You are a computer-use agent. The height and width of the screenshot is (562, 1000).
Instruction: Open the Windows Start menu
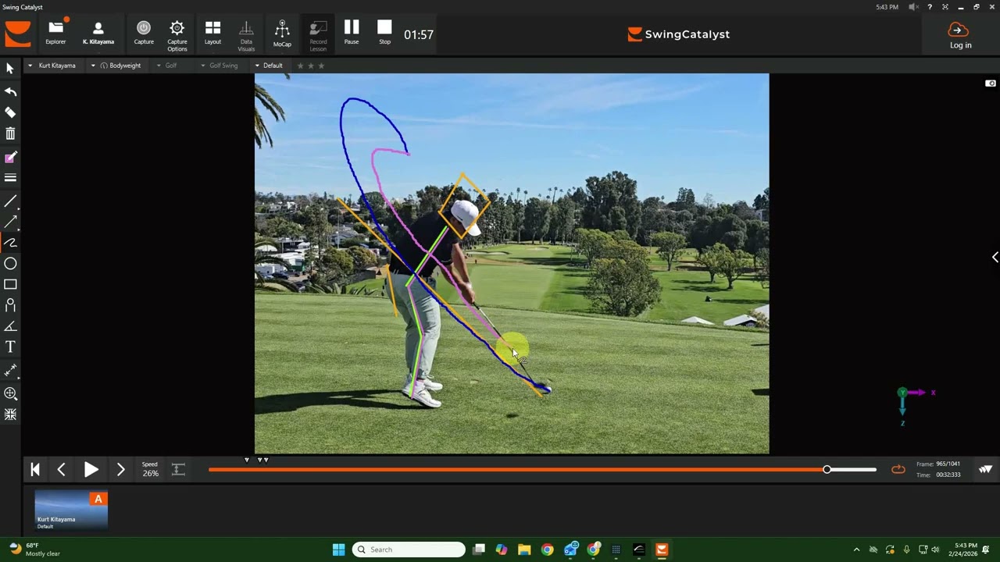click(338, 550)
